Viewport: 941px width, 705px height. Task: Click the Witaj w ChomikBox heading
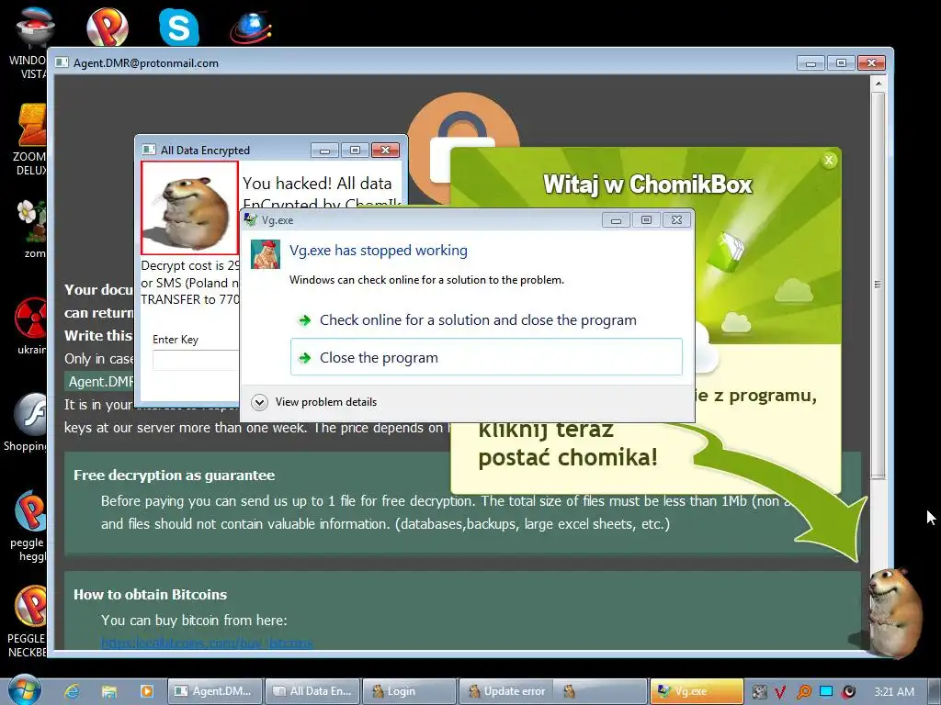(x=647, y=184)
